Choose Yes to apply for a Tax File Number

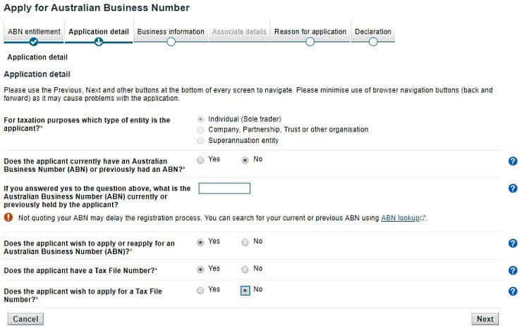(201, 290)
